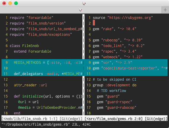Click the line require "film_snob/exceptions"
Screen dimensions: 169x128
click(x=41, y=35)
